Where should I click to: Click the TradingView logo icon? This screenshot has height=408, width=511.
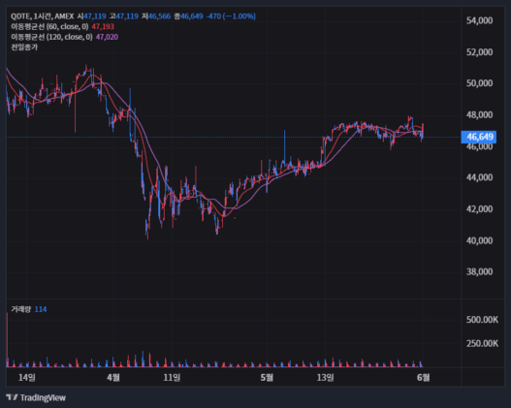(x=12, y=397)
